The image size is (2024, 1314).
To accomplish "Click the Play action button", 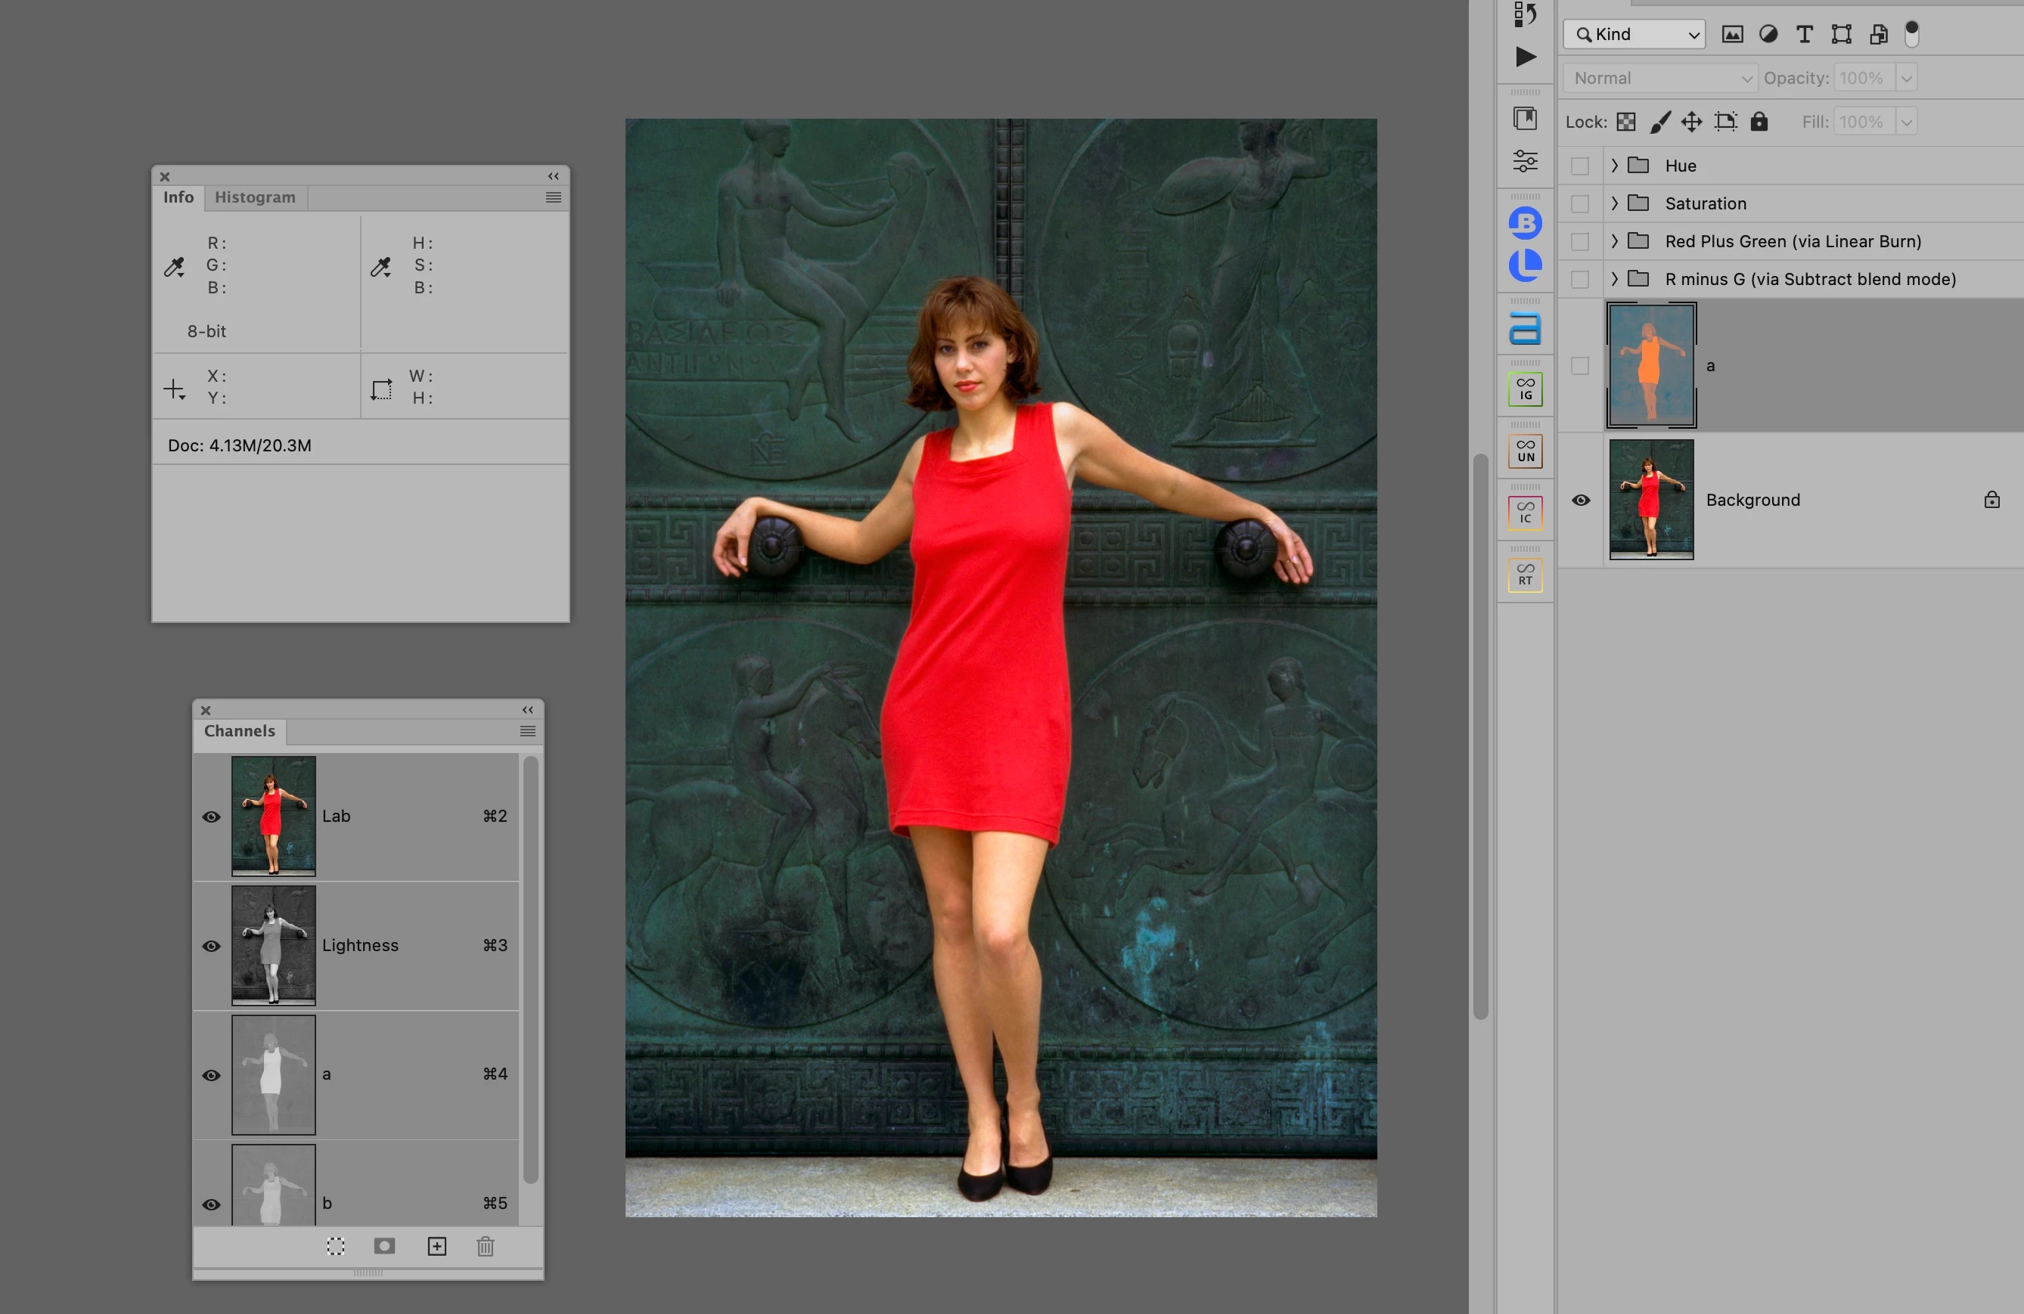I will coord(1526,57).
